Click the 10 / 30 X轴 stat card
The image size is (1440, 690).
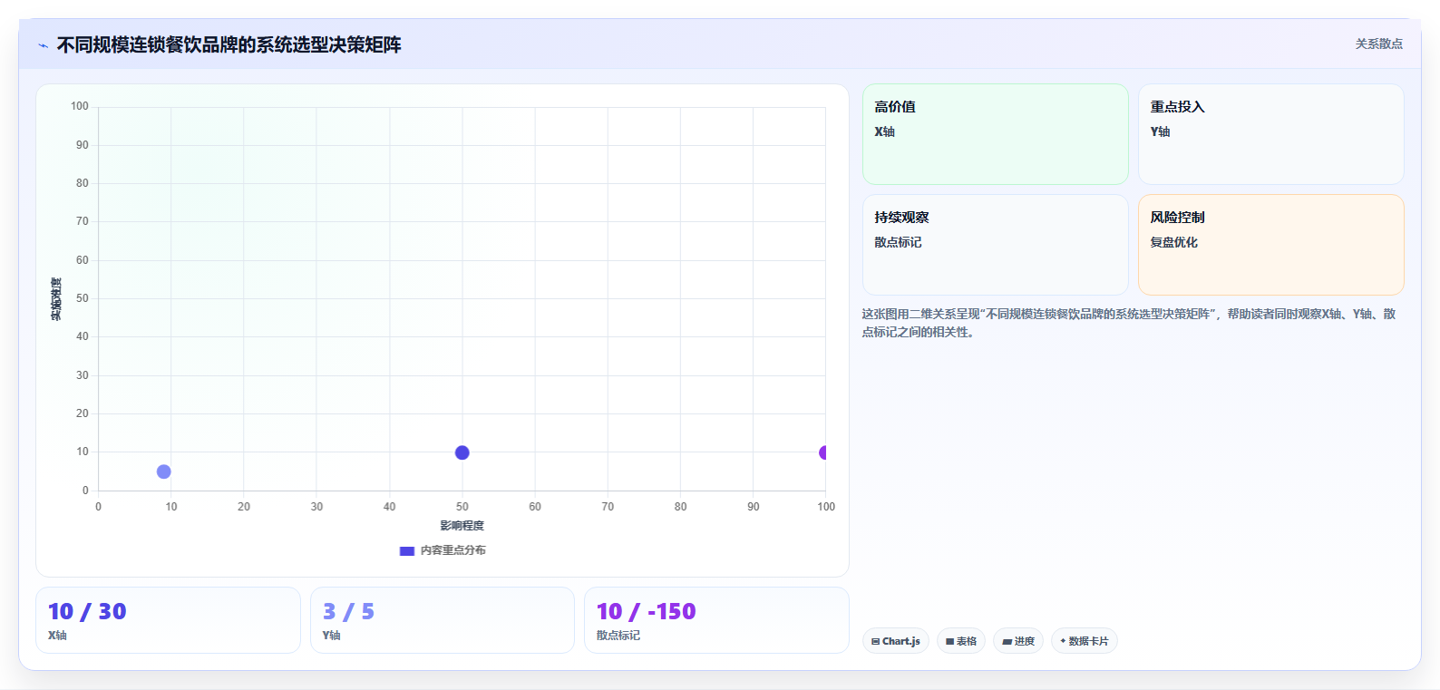pos(168,620)
